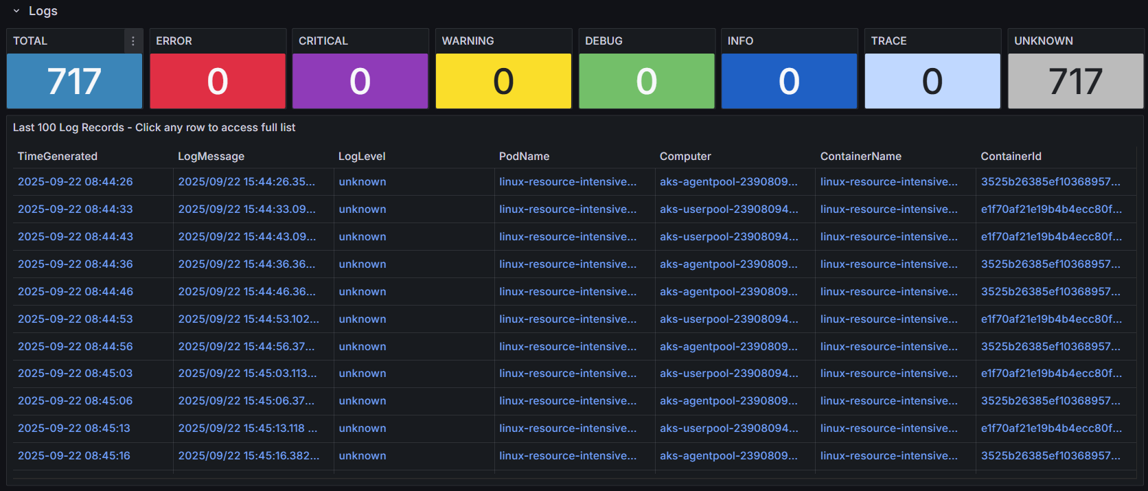Open the TOTAL panel three-dot menu
Image resolution: width=1148 pixels, height=491 pixels.
[133, 41]
